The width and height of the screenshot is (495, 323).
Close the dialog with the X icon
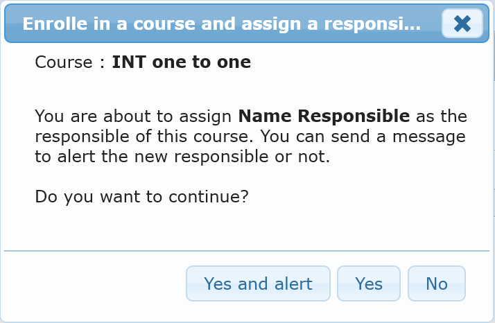462,24
